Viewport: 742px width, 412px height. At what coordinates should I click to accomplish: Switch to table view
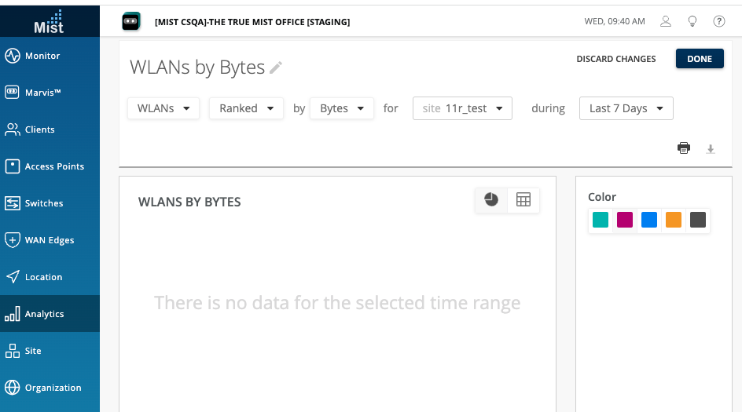pyautogui.click(x=523, y=200)
